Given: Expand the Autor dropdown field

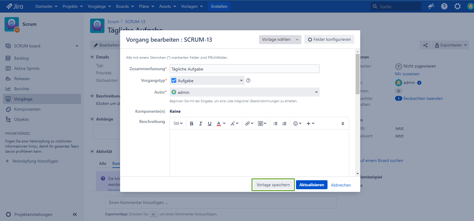Looking at the screenshot, I should coord(244,92).
